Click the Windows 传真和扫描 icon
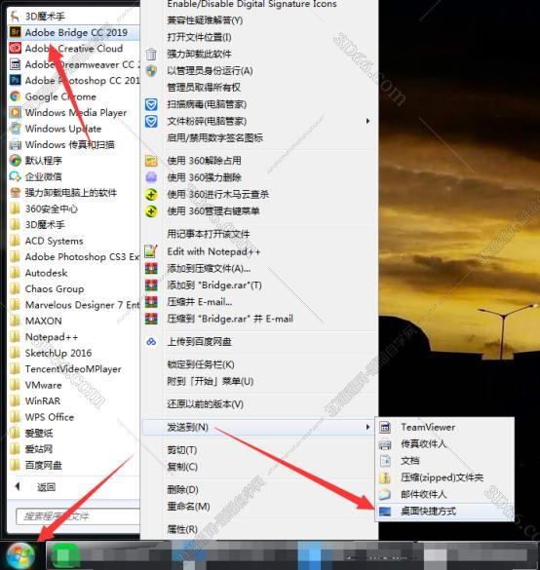Image resolution: width=540 pixels, height=570 pixels. coord(15,144)
